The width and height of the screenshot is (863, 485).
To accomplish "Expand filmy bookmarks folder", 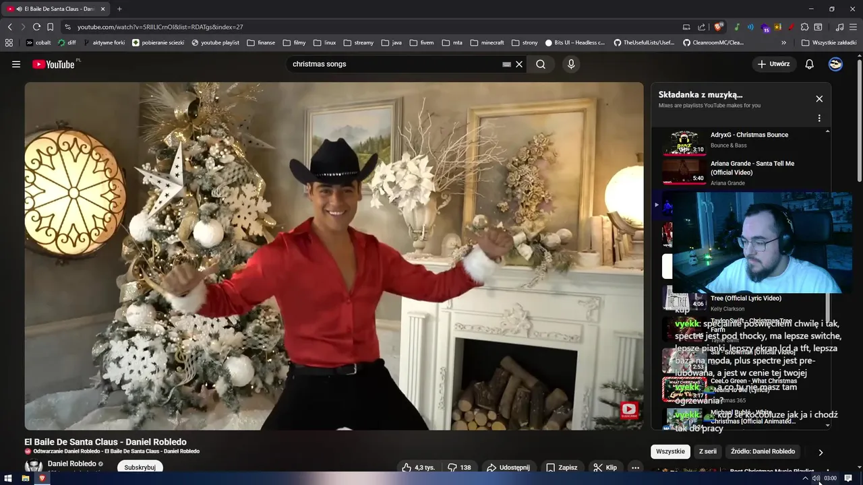I will (294, 42).
